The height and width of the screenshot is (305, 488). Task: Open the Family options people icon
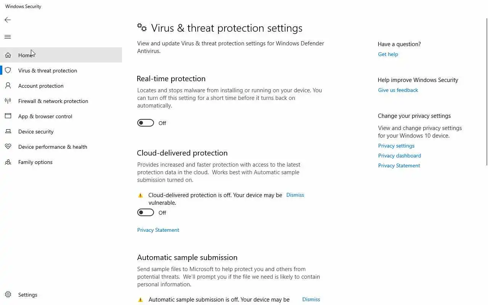pyautogui.click(x=8, y=162)
